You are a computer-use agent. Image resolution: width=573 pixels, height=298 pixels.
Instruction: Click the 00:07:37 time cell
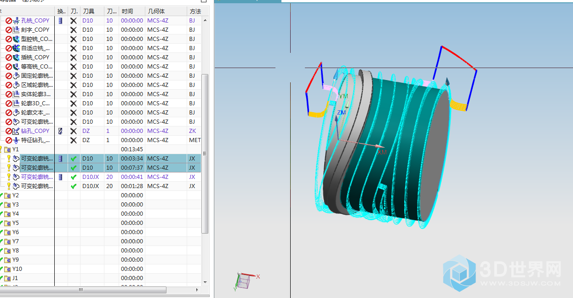coord(132,167)
